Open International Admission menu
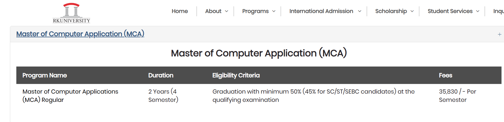This screenshot has height=122, width=504. pos(321,11)
